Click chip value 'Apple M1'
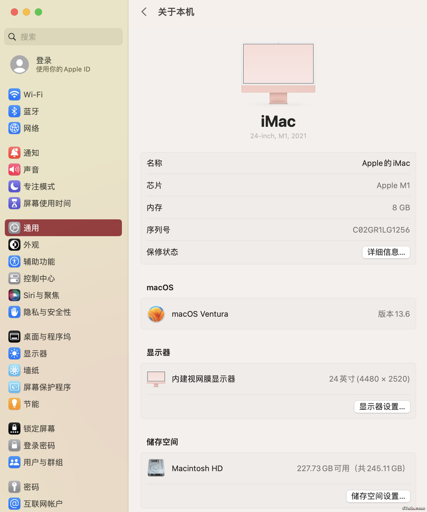 coord(393,185)
